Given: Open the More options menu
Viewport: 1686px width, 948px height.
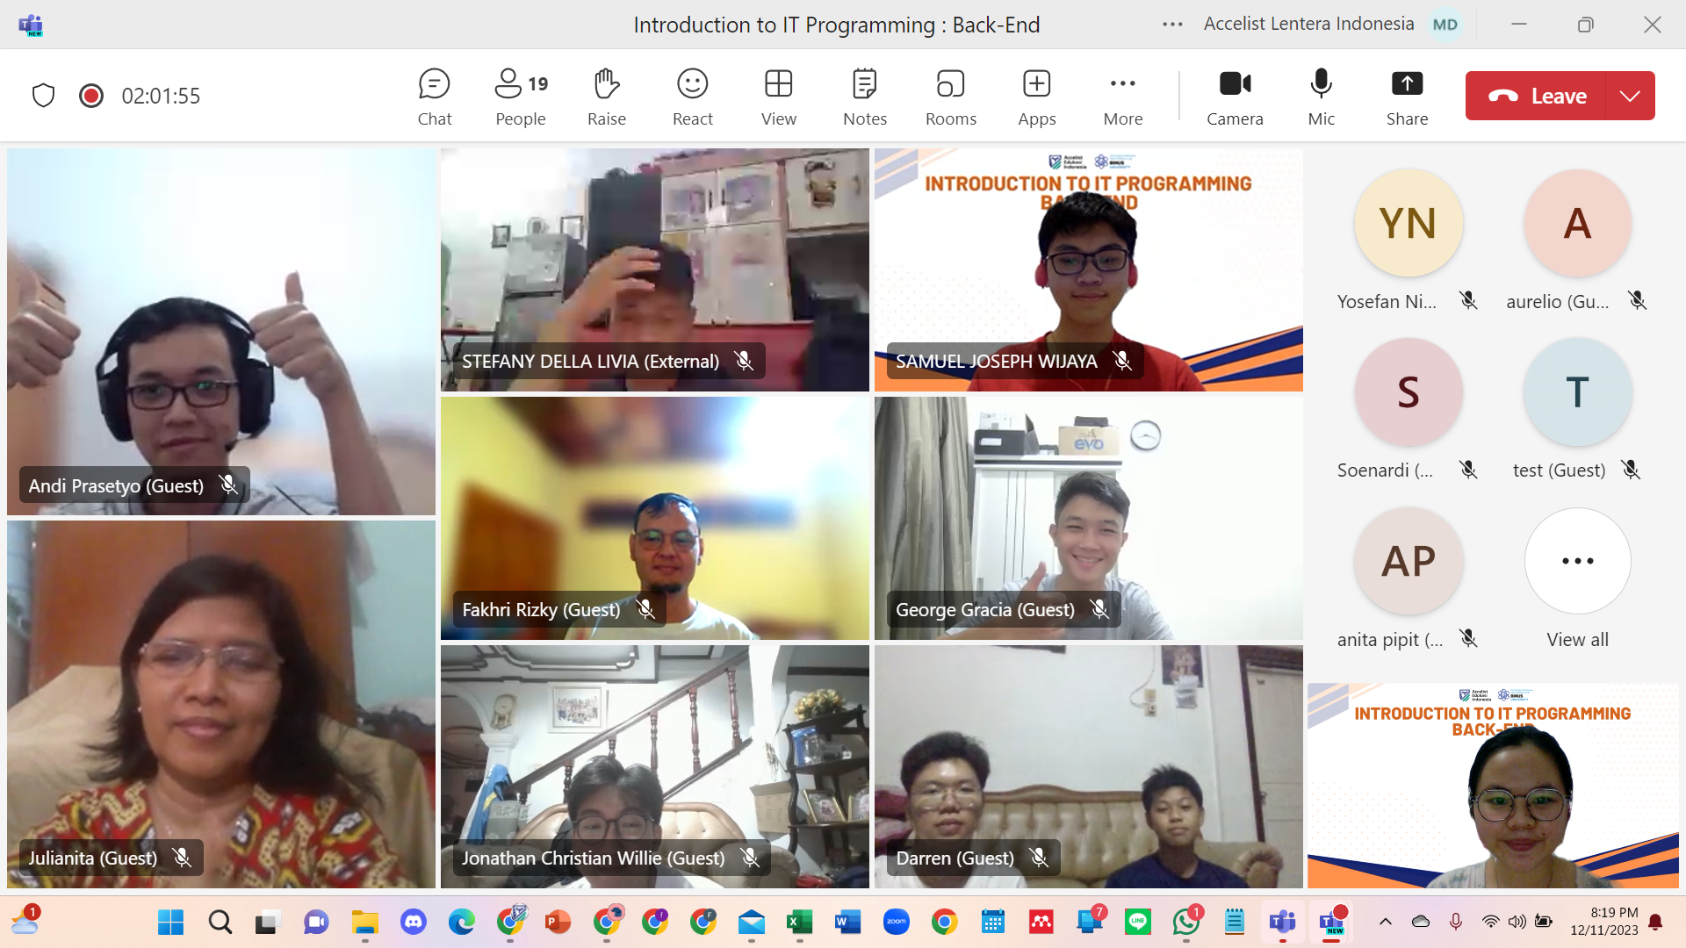Looking at the screenshot, I should (1122, 95).
